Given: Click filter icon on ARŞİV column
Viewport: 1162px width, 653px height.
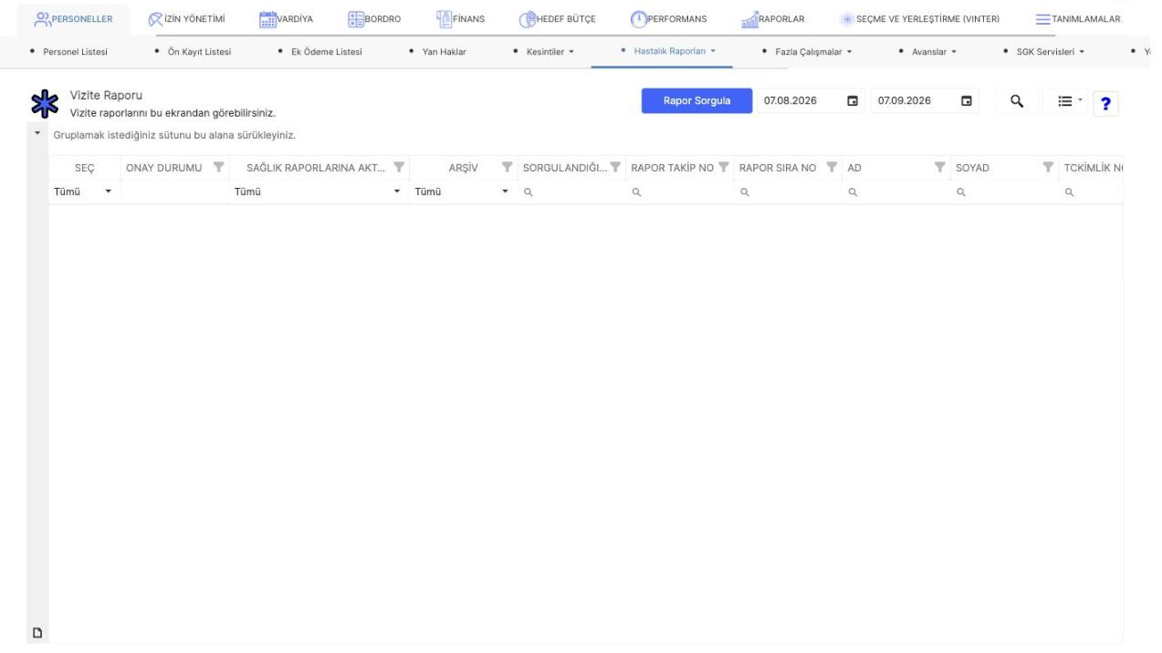Looking at the screenshot, I should click(x=508, y=167).
